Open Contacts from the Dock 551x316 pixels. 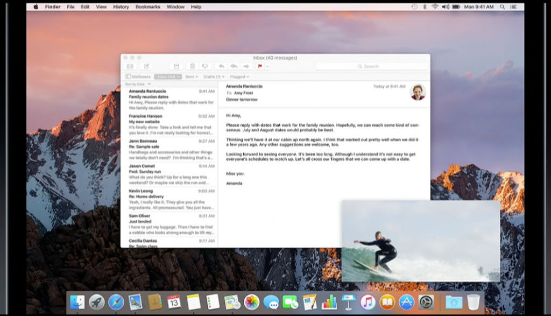coord(154,302)
